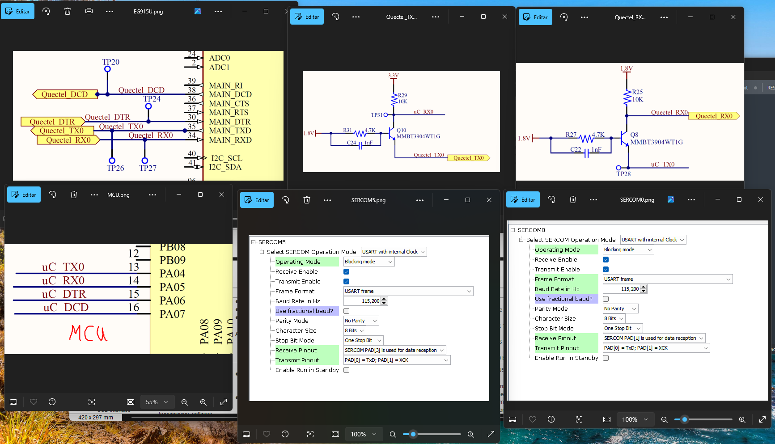Delete EG915U.png using the trash icon

[68, 11]
